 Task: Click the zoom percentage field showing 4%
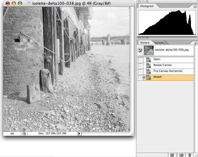coord(12,134)
